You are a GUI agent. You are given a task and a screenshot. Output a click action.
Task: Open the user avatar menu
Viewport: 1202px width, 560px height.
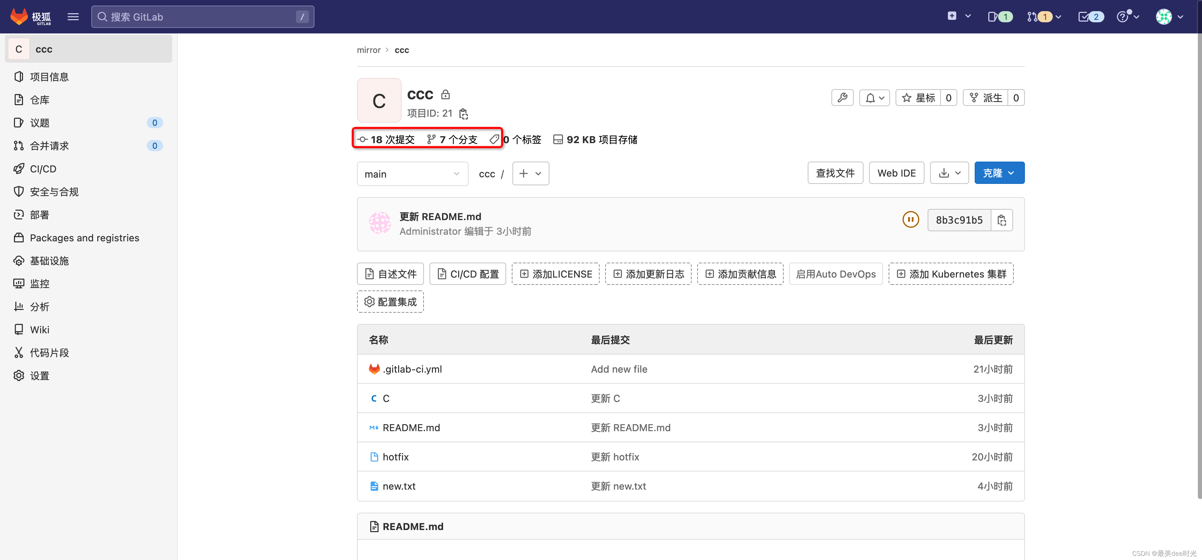click(x=1170, y=17)
